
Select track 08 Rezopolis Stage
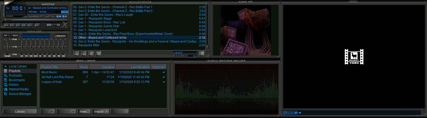pos(139,19)
